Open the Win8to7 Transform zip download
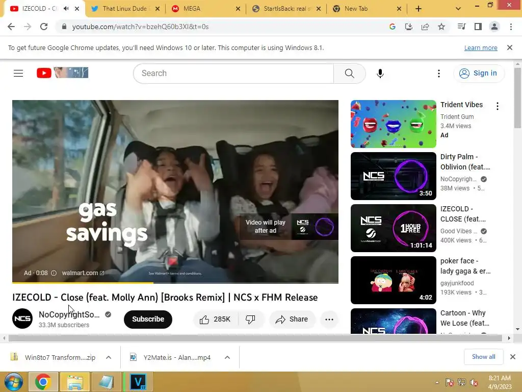The width and height of the screenshot is (522, 392). coord(53,357)
